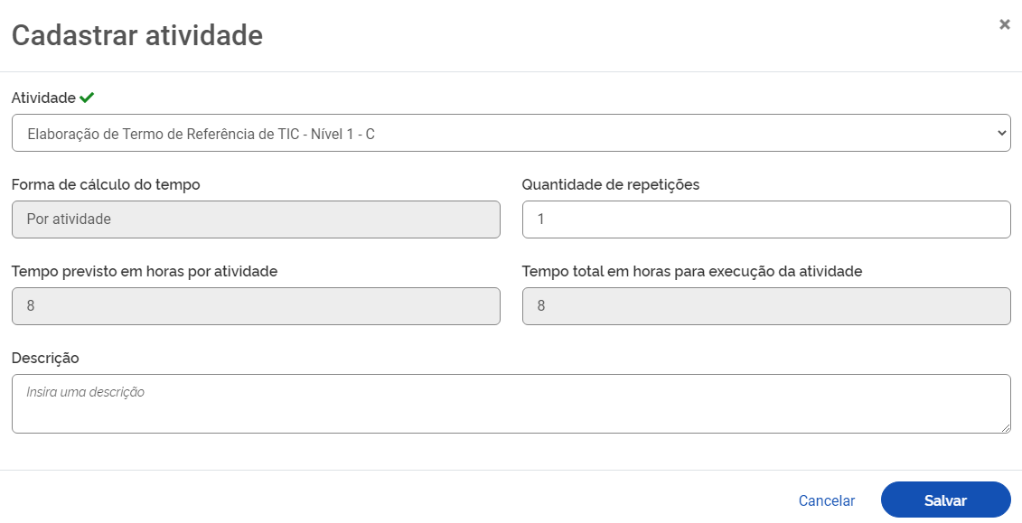Click the Forma de cálculo do tempo field

[x=256, y=219]
